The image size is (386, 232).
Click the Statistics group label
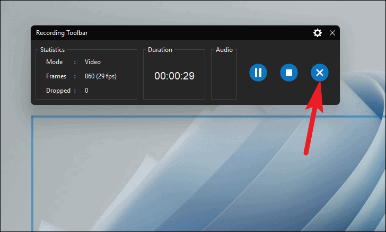[52, 50]
